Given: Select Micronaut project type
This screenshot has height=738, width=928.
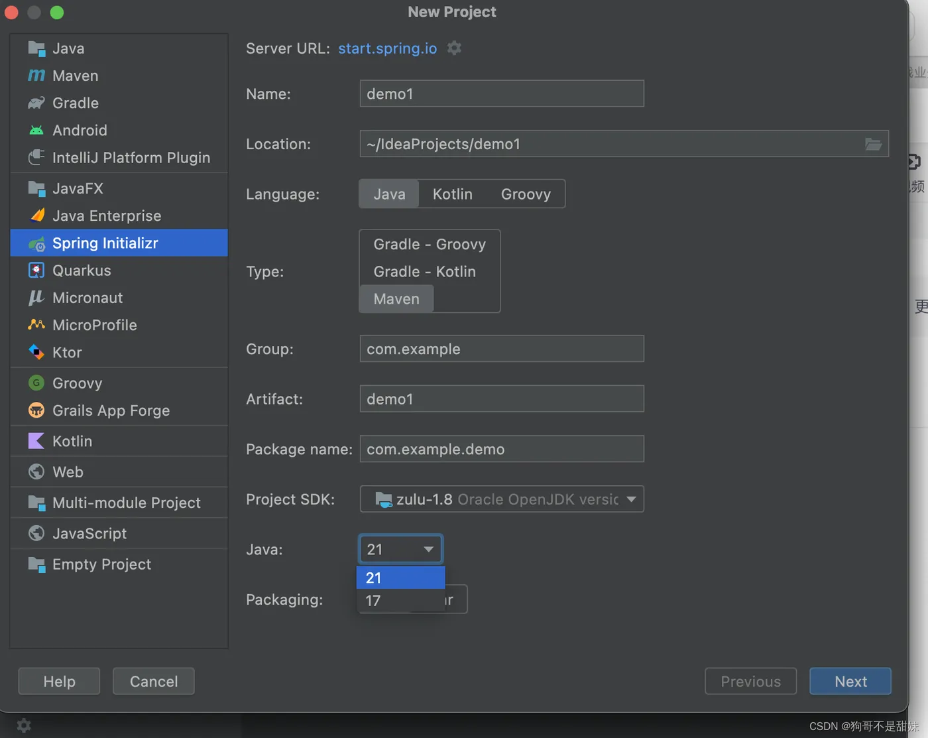Looking at the screenshot, I should coord(87,298).
